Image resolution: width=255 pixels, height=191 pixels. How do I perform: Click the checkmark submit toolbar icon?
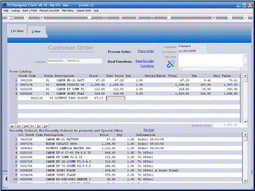(230, 17)
